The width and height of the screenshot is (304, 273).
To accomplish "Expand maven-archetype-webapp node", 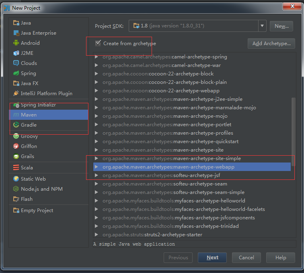I will click(97, 167).
